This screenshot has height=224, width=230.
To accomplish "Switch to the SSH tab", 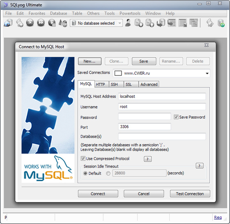I will [114, 84].
